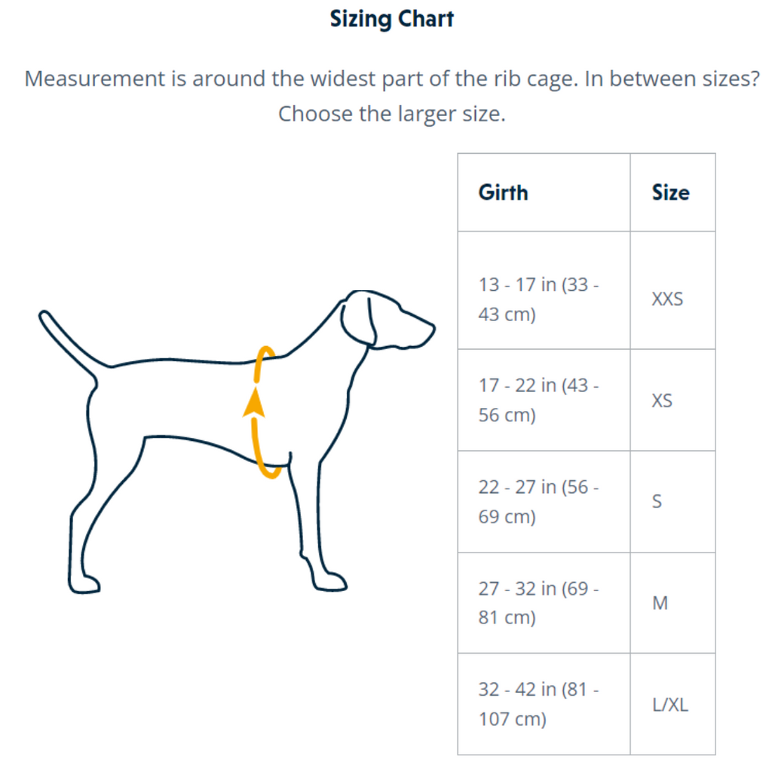Image resolution: width=772 pixels, height=772 pixels.
Task: Select the 22 - 27 in girth cell
Action: coord(538,501)
